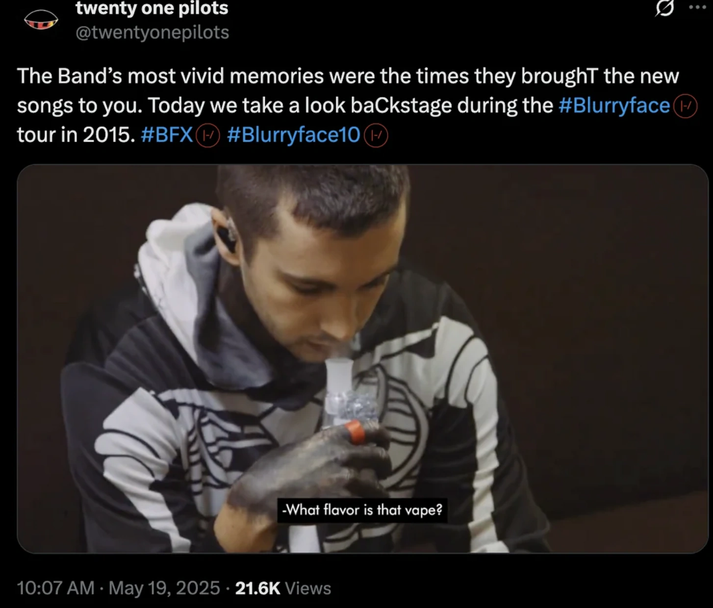The image size is (713, 608).
Task: Open the #Blurryface hashtag
Action: pyautogui.click(x=614, y=105)
